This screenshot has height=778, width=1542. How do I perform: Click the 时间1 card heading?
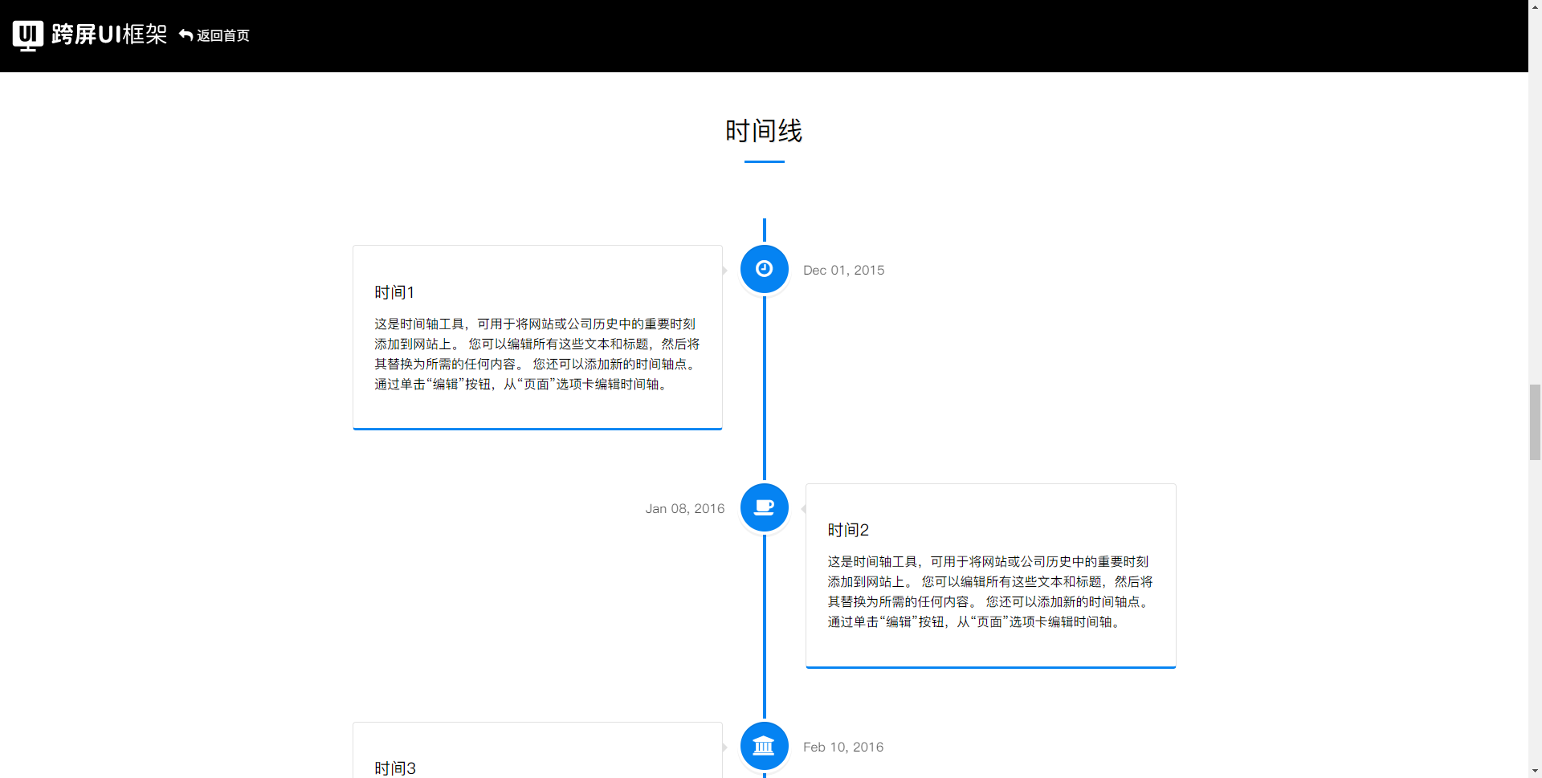pos(394,292)
